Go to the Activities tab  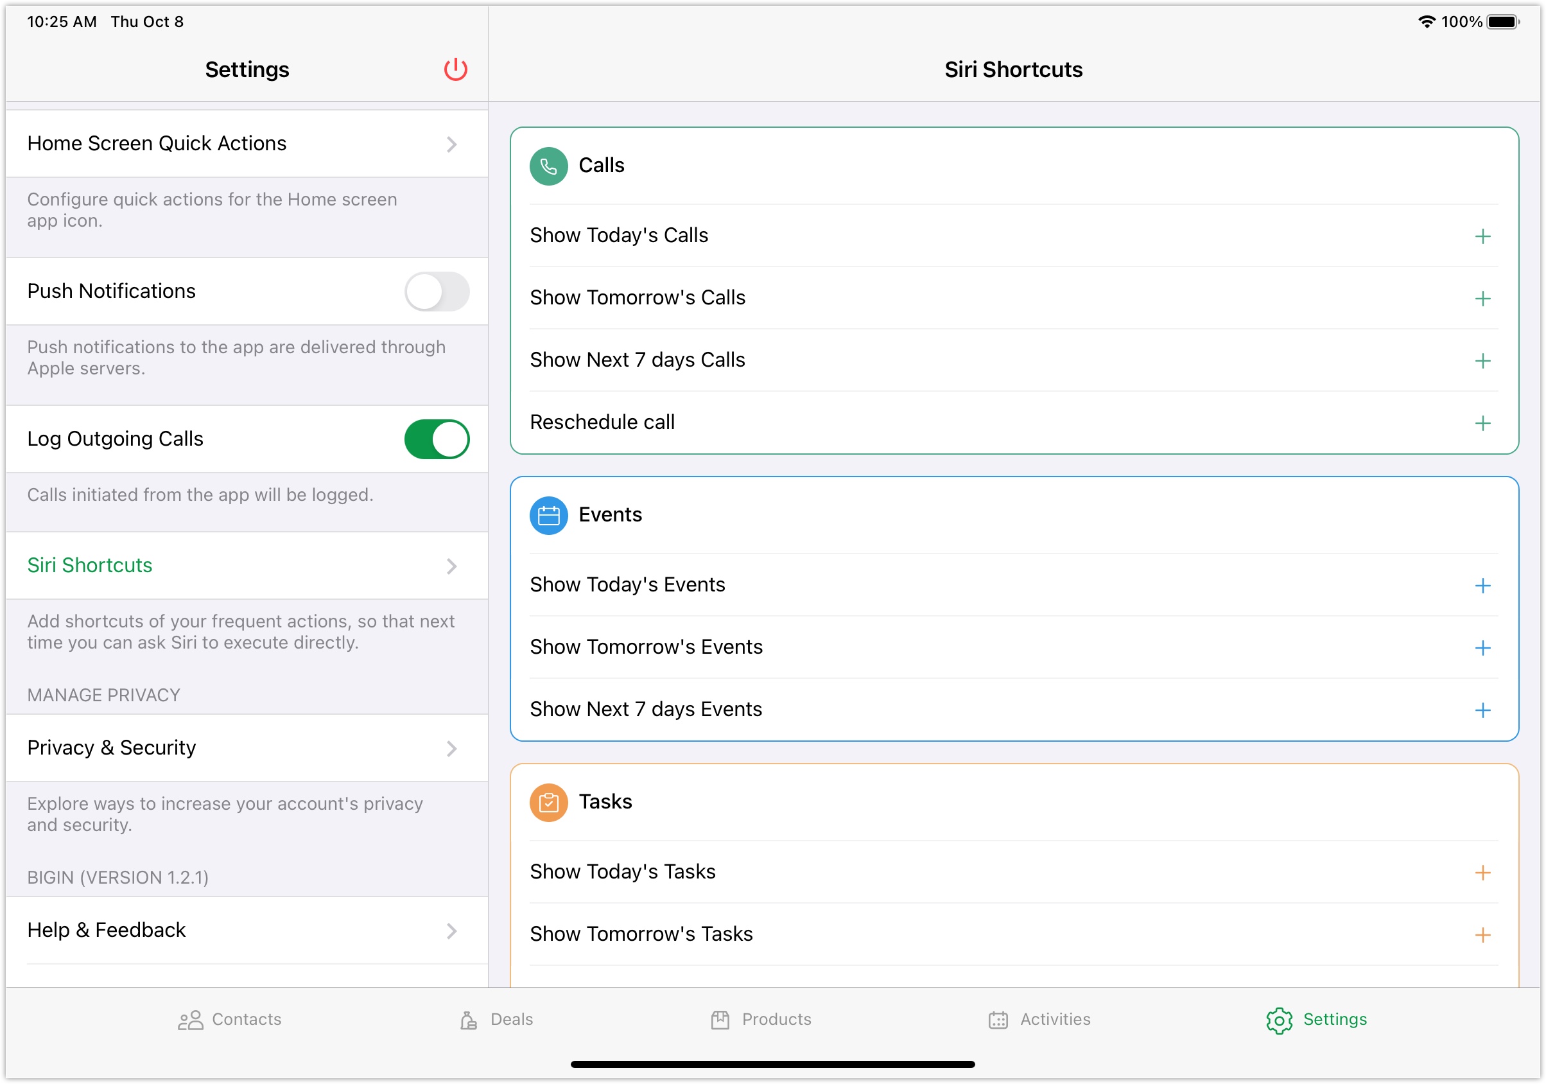tap(1039, 1019)
